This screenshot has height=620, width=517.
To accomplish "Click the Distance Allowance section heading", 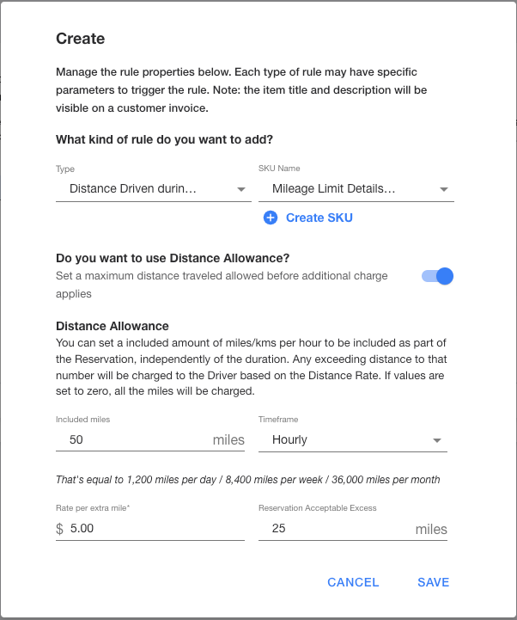I will pyautogui.click(x=113, y=326).
